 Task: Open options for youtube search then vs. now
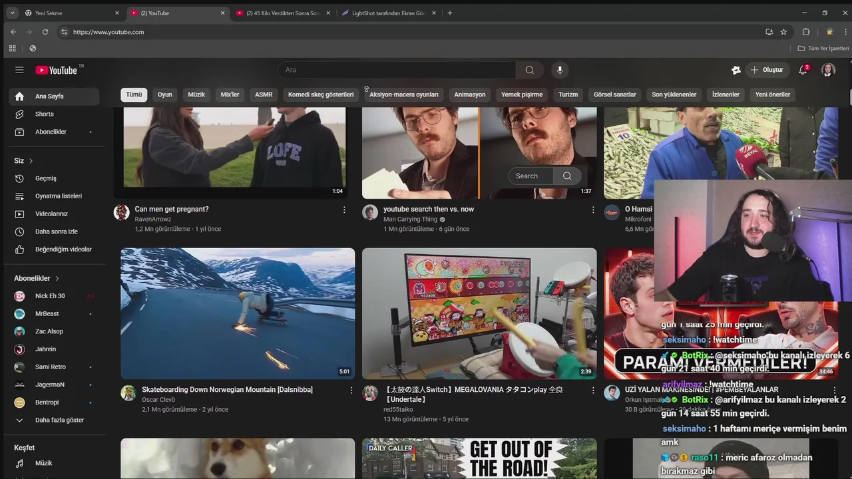(x=593, y=210)
